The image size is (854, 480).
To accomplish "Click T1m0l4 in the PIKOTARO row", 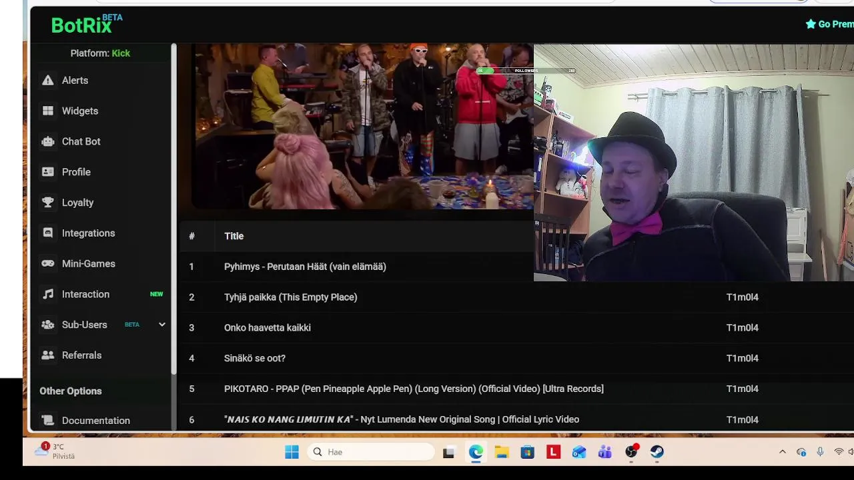I will [742, 389].
